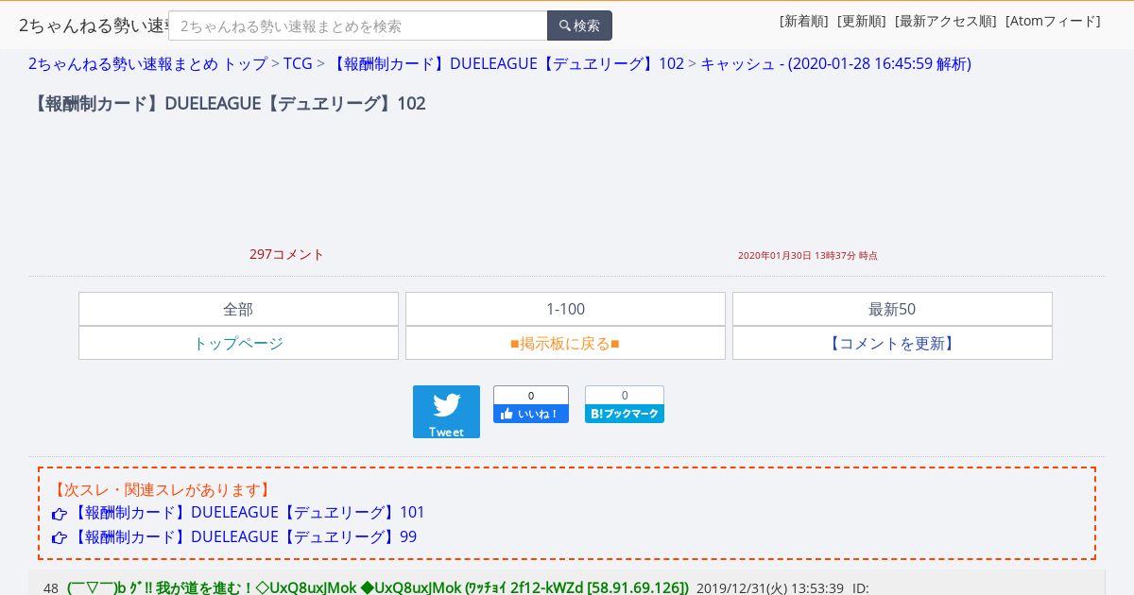Click the hand icon beside DUELEAGUE 101
The height and width of the screenshot is (595, 1134).
(60, 514)
